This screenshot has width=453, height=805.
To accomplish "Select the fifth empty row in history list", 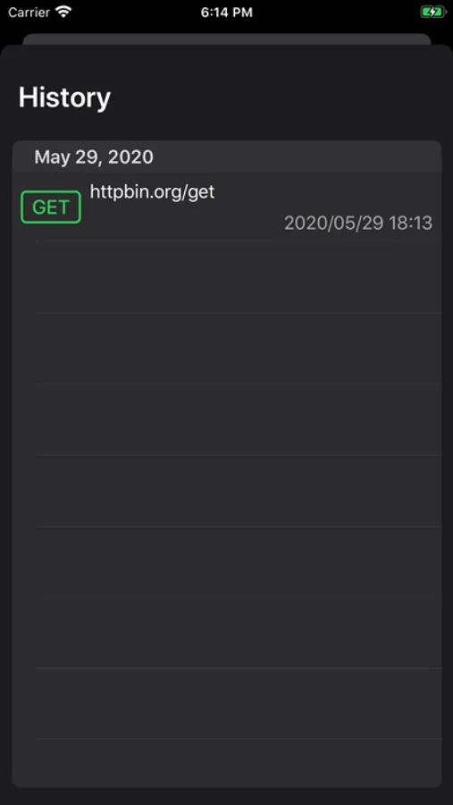I will (227, 562).
